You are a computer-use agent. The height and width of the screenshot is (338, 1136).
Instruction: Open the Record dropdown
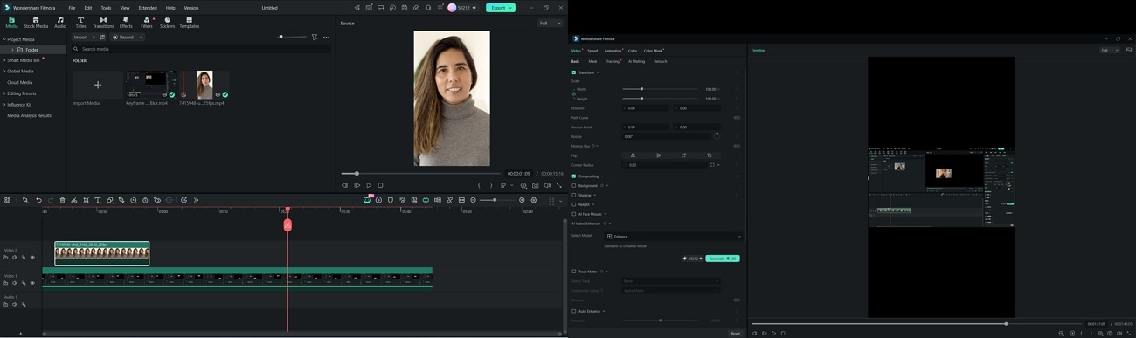tap(128, 38)
